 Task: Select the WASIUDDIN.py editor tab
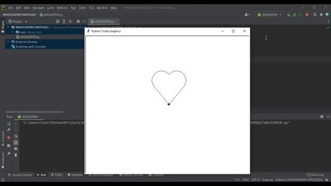pos(103,21)
